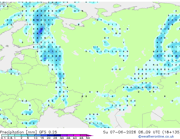The width and height of the screenshot is (180, 139).
Task: Click the '16' precipitation value on map
Action: coord(41,29)
